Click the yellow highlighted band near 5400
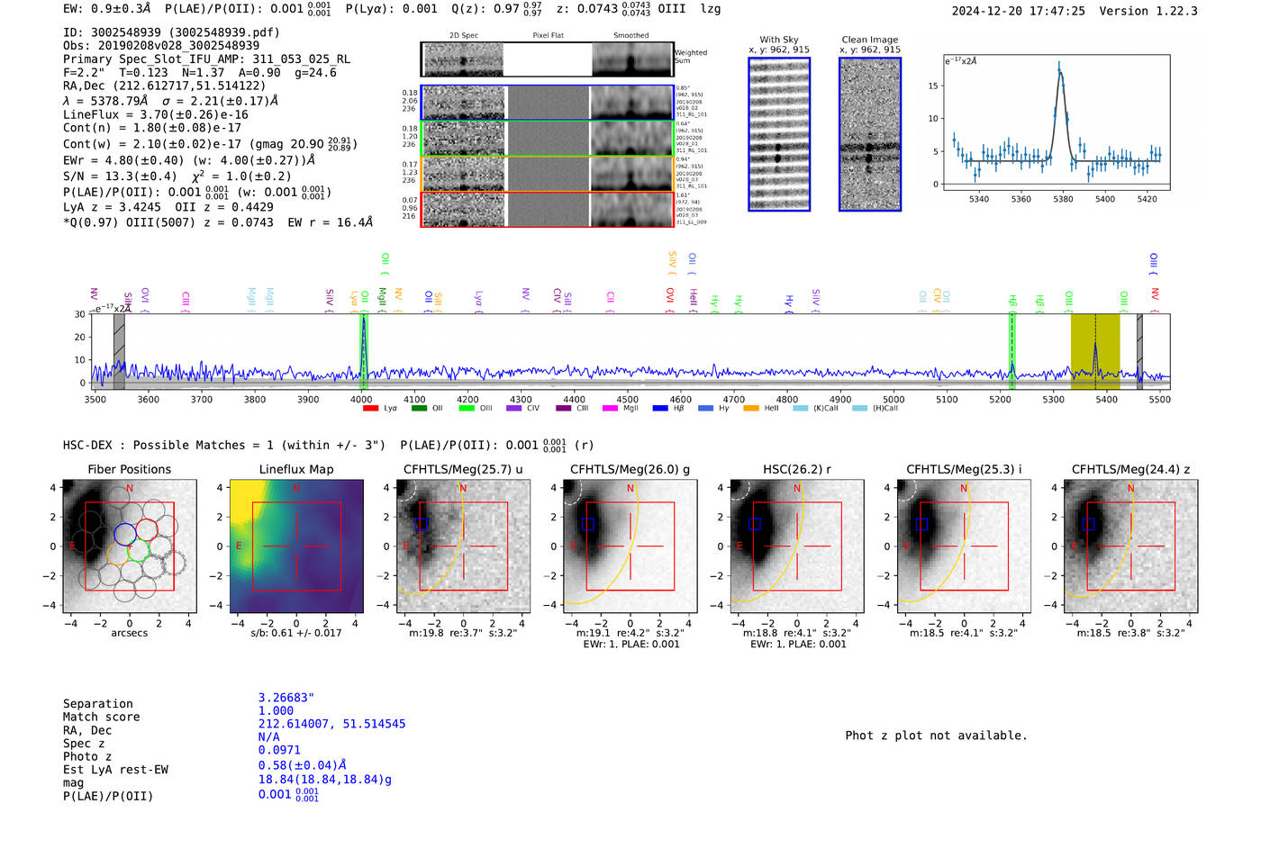1261x858 pixels. pos(1095,351)
